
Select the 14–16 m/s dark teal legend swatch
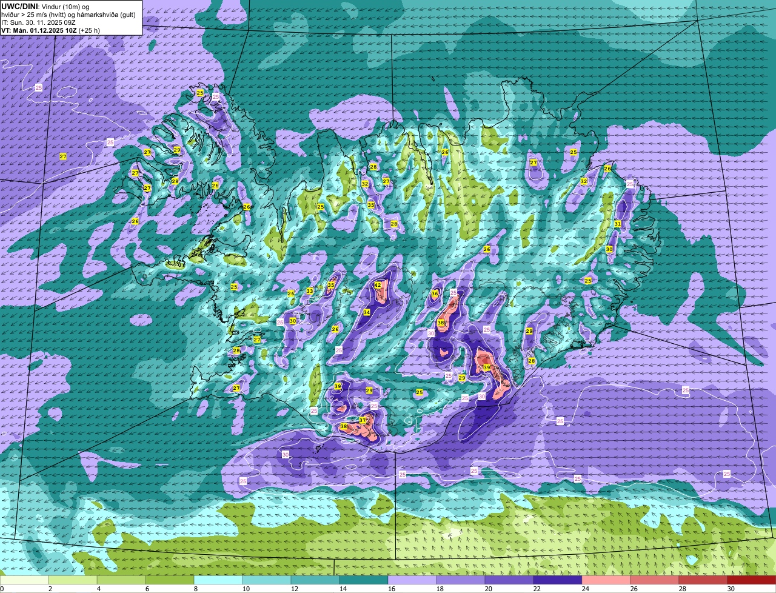coord(364,580)
